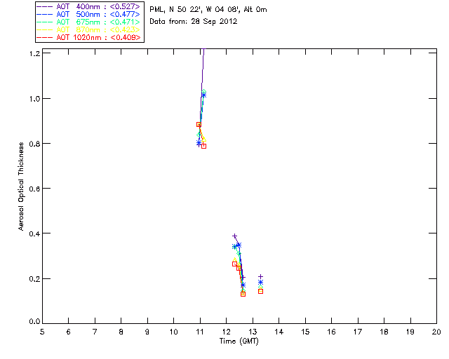Click the 'Data from: 28 Sep 2012' line
Screen dimensions: 449x359
pyautogui.click(x=194, y=22)
